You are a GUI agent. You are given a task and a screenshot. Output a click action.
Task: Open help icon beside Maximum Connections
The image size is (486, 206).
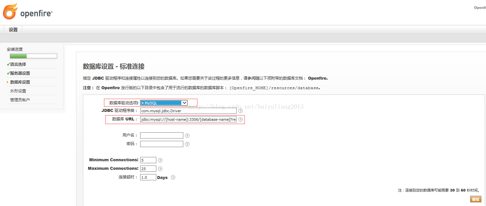tap(160, 169)
